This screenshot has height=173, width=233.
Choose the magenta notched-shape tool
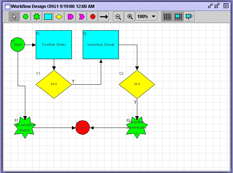point(82,17)
